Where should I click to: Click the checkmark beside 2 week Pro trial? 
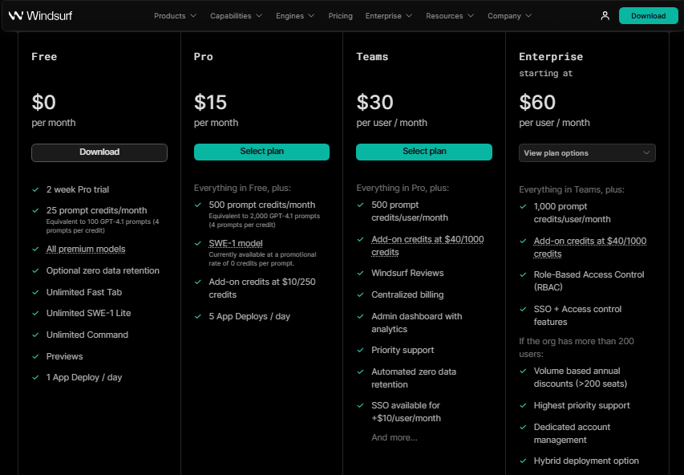point(35,189)
